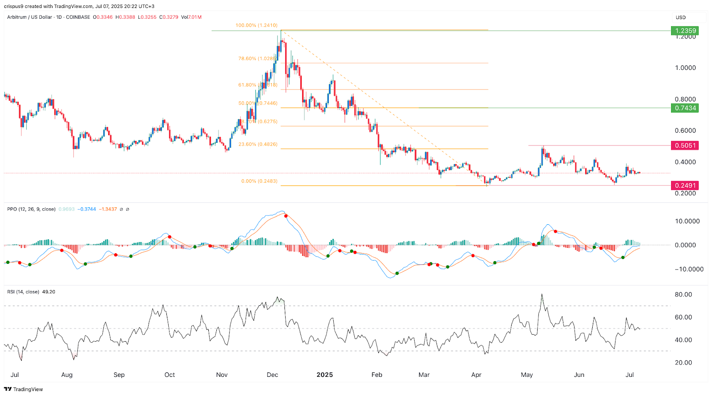
Task: Click the 2025 label on the time axis
Action: point(325,375)
